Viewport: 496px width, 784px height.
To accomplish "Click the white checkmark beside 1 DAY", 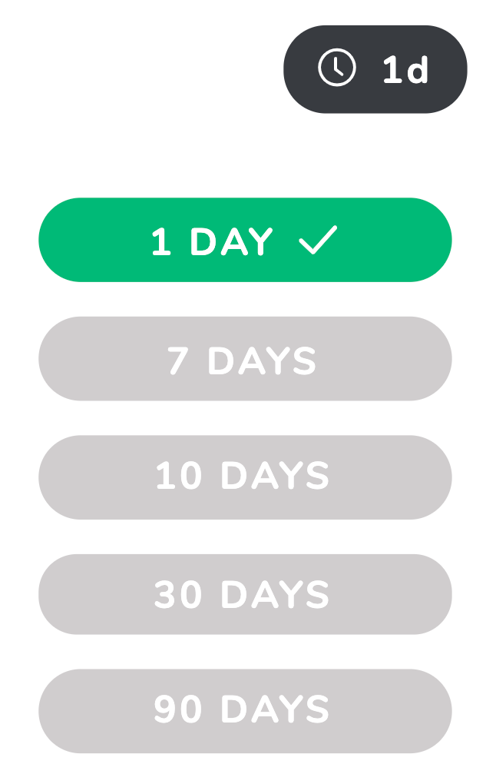I will click(x=318, y=240).
